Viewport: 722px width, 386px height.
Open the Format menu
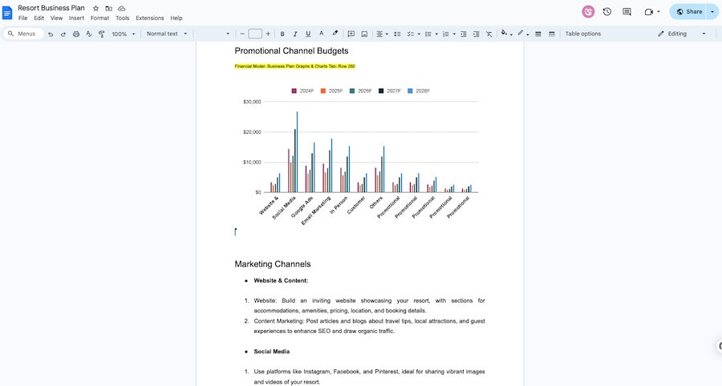point(100,18)
